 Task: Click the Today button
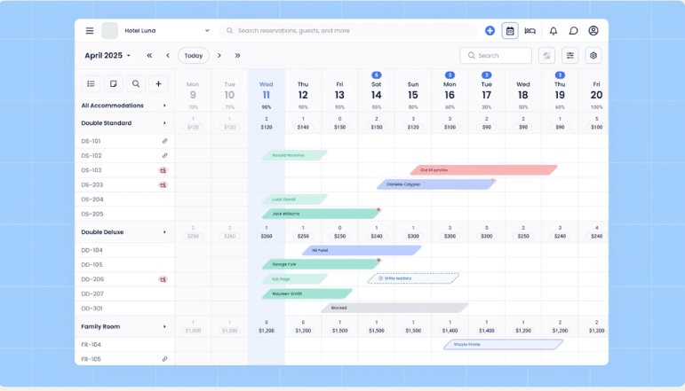pyautogui.click(x=194, y=55)
